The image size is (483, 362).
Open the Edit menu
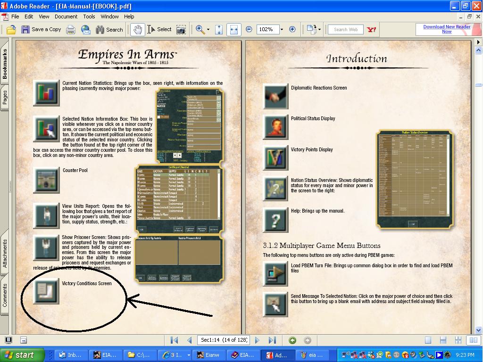29,16
